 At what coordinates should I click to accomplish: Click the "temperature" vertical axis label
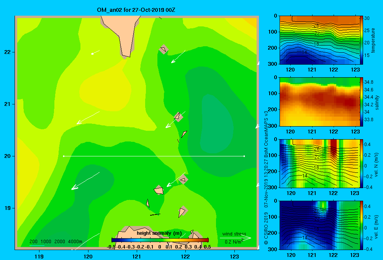tap(373, 40)
